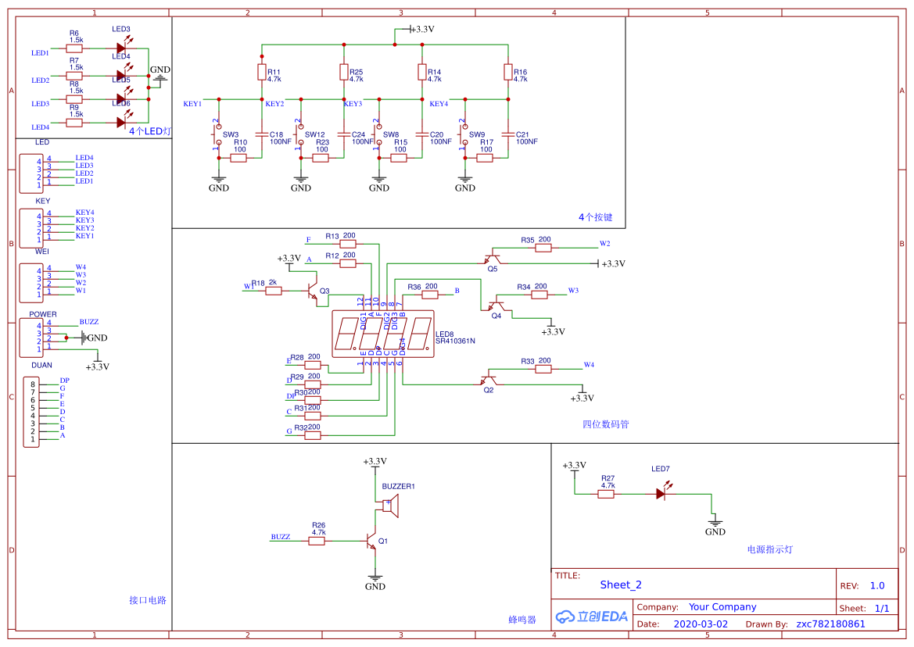Click the 'Your Company' field
The image size is (914, 647).
[x=722, y=607]
